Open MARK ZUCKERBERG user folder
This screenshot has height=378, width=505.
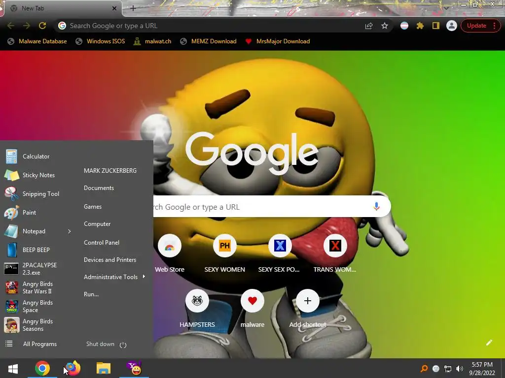110,171
